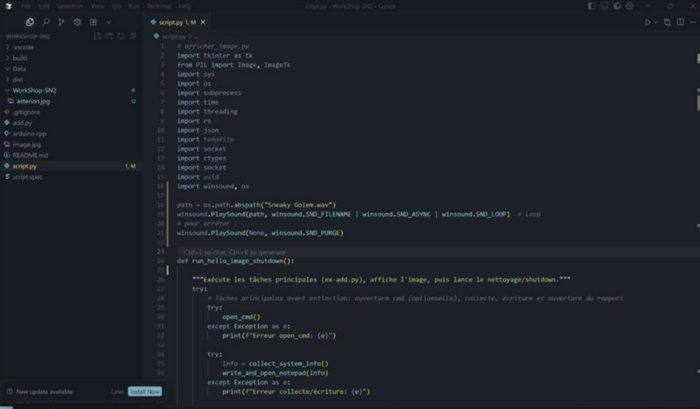This screenshot has height=409, width=700.
Task: Open the Go menu
Action: click(x=116, y=6)
